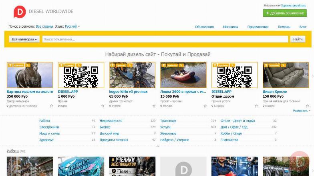
Task: Focus the Поиск объявлений search field
Action: coord(165,39)
